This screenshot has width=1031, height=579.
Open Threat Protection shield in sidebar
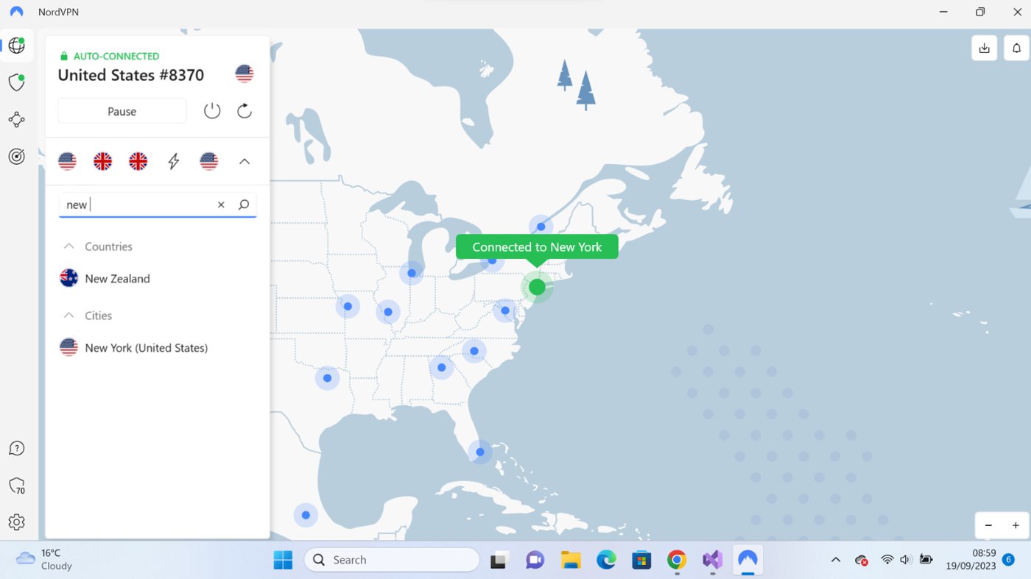(x=16, y=82)
